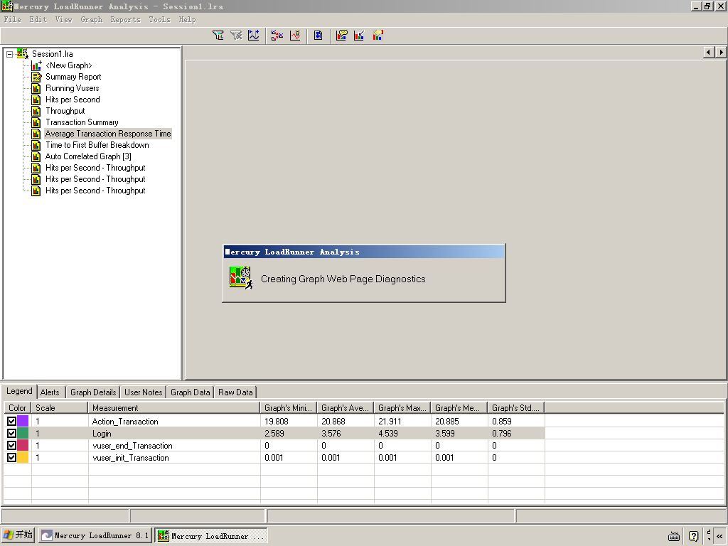This screenshot has height=546, width=728.
Task: Click the Set Granularity graph icon
Action: tap(254, 36)
